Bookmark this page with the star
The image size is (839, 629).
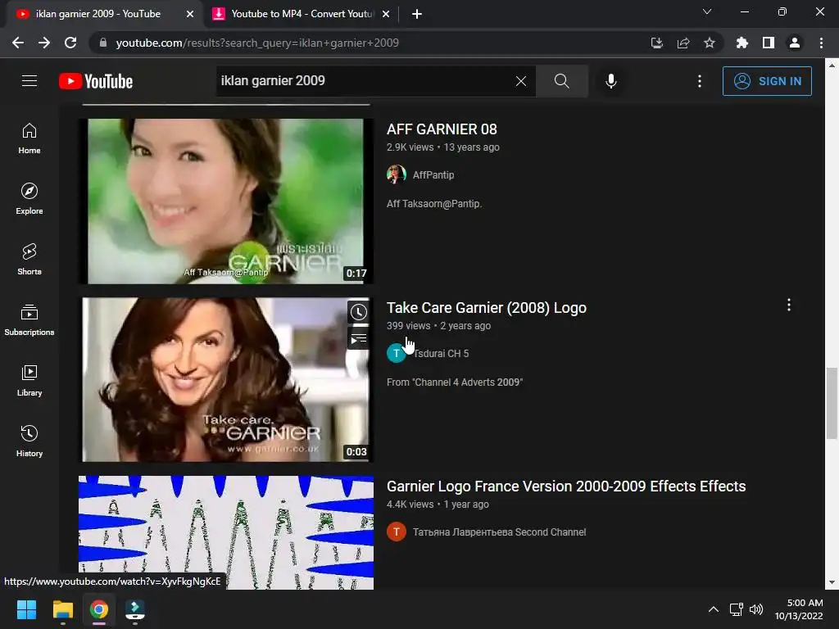coord(709,43)
